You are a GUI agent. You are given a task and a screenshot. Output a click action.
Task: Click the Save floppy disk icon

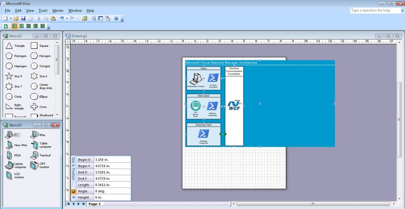click(23, 19)
